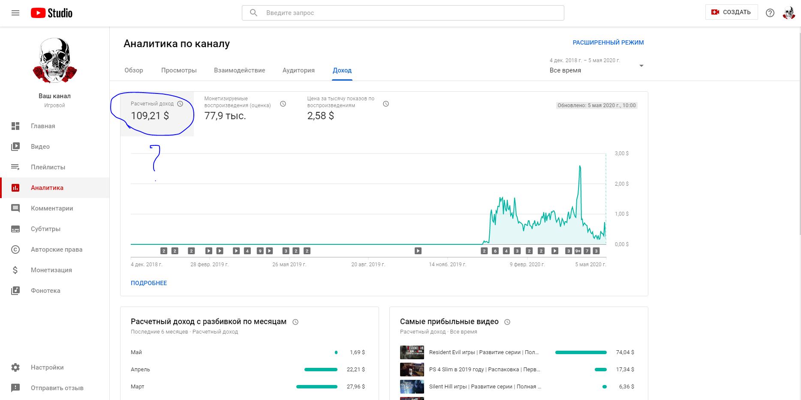Open Монетизация dollar icon in sidebar
Screen dimensions: 801x400
click(15, 270)
